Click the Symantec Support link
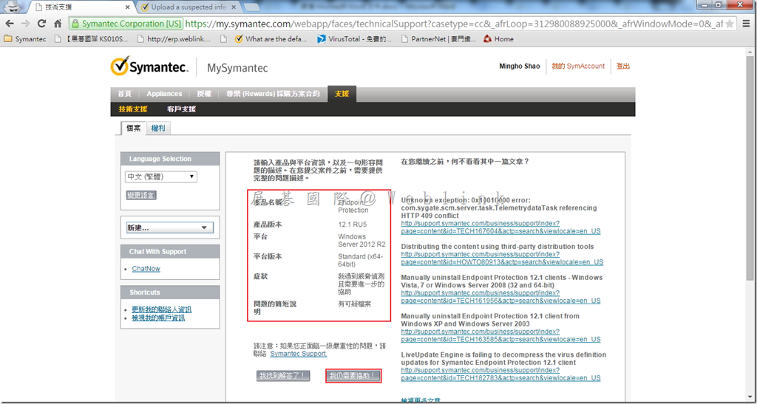Image resolution: width=757 pixels, height=404 pixels. pyautogui.click(x=299, y=354)
